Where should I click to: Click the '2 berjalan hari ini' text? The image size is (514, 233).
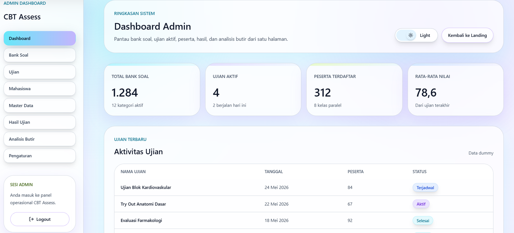coord(229,105)
